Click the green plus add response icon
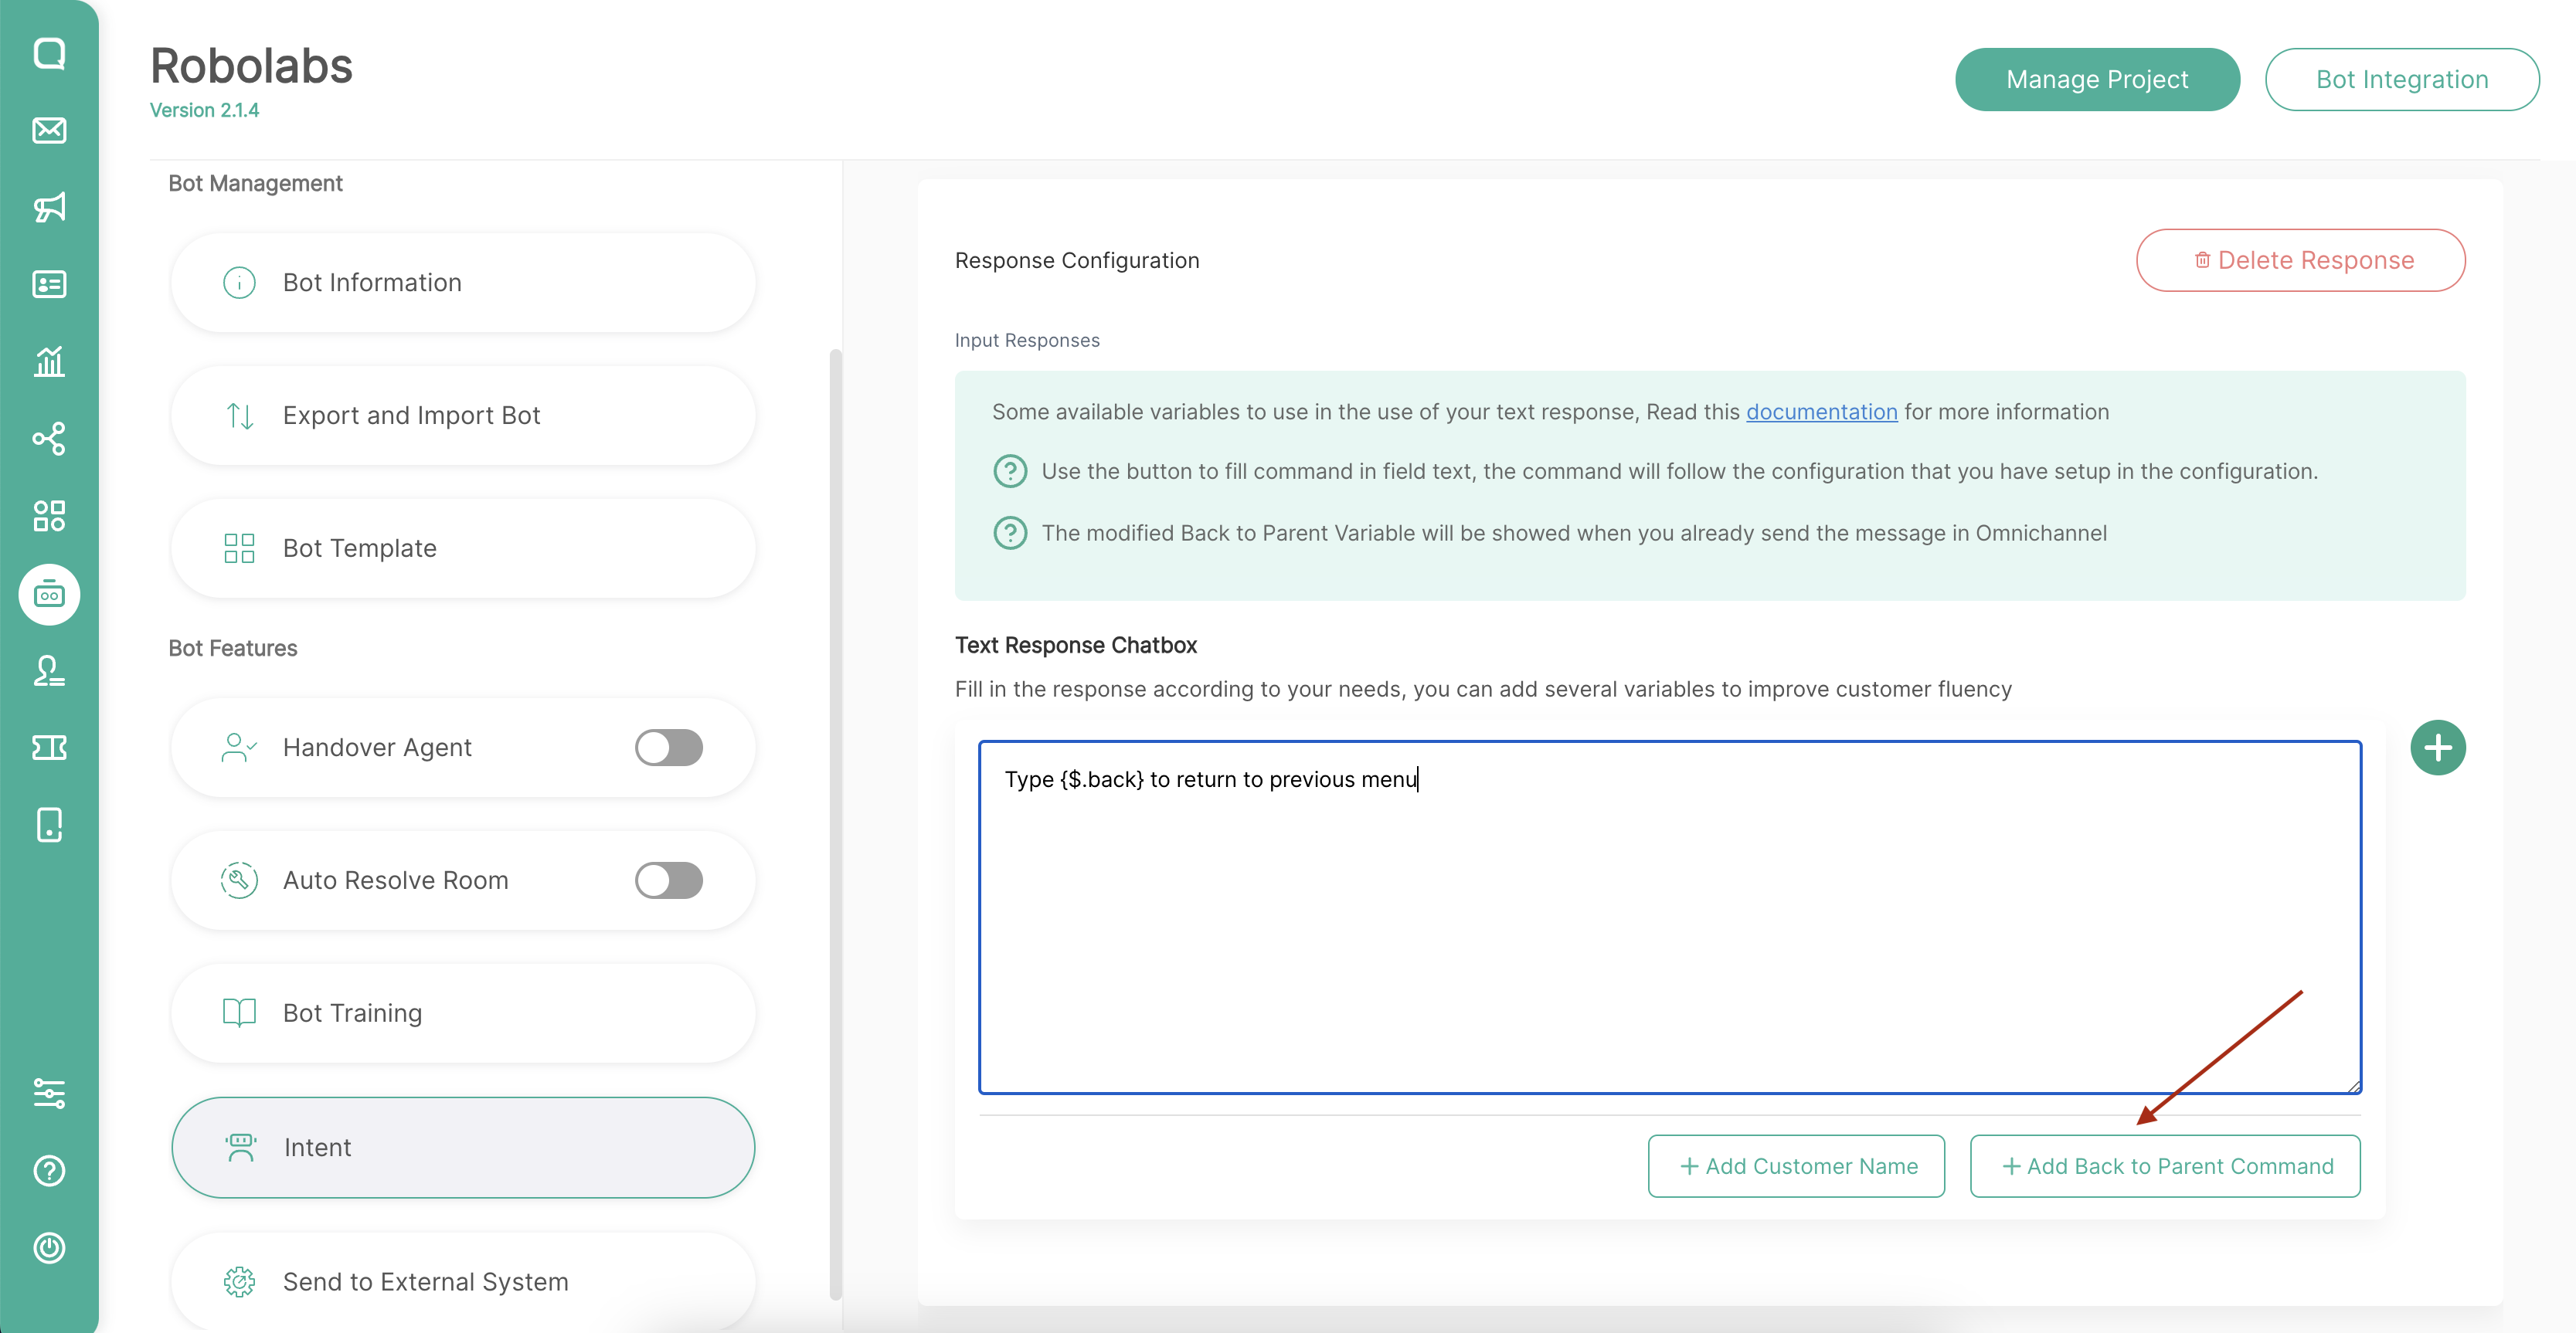2576x1333 pixels. (2437, 748)
